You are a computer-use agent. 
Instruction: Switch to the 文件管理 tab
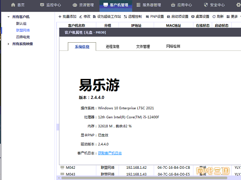pyautogui.click(x=143, y=46)
